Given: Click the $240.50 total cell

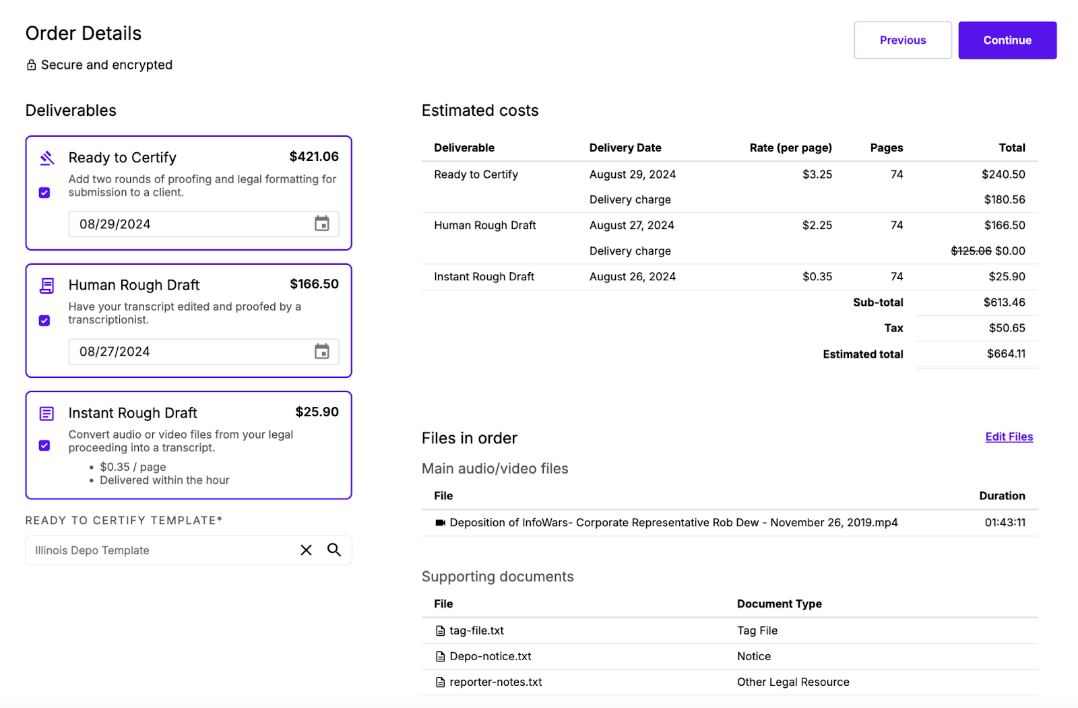Looking at the screenshot, I should [1003, 174].
